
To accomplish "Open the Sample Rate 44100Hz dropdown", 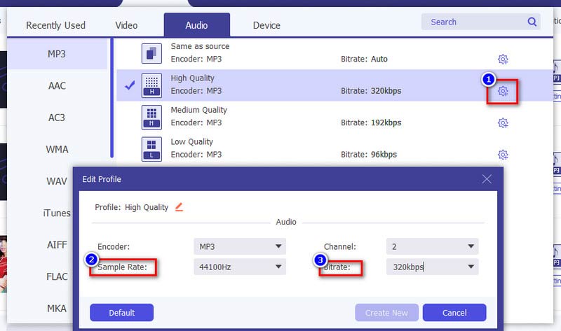I will 239,267.
